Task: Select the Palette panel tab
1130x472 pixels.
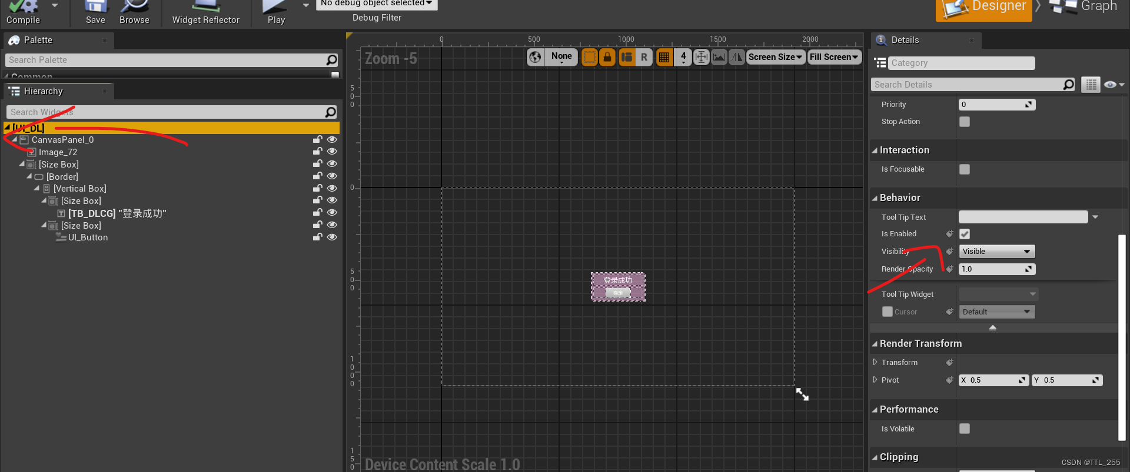Action: click(58, 40)
